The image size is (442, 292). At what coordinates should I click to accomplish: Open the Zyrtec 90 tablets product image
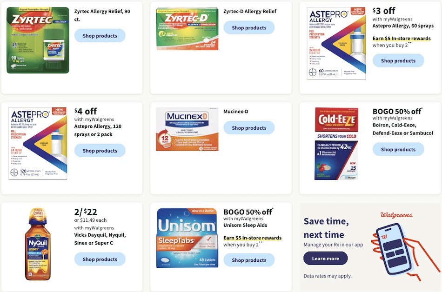tap(38, 40)
